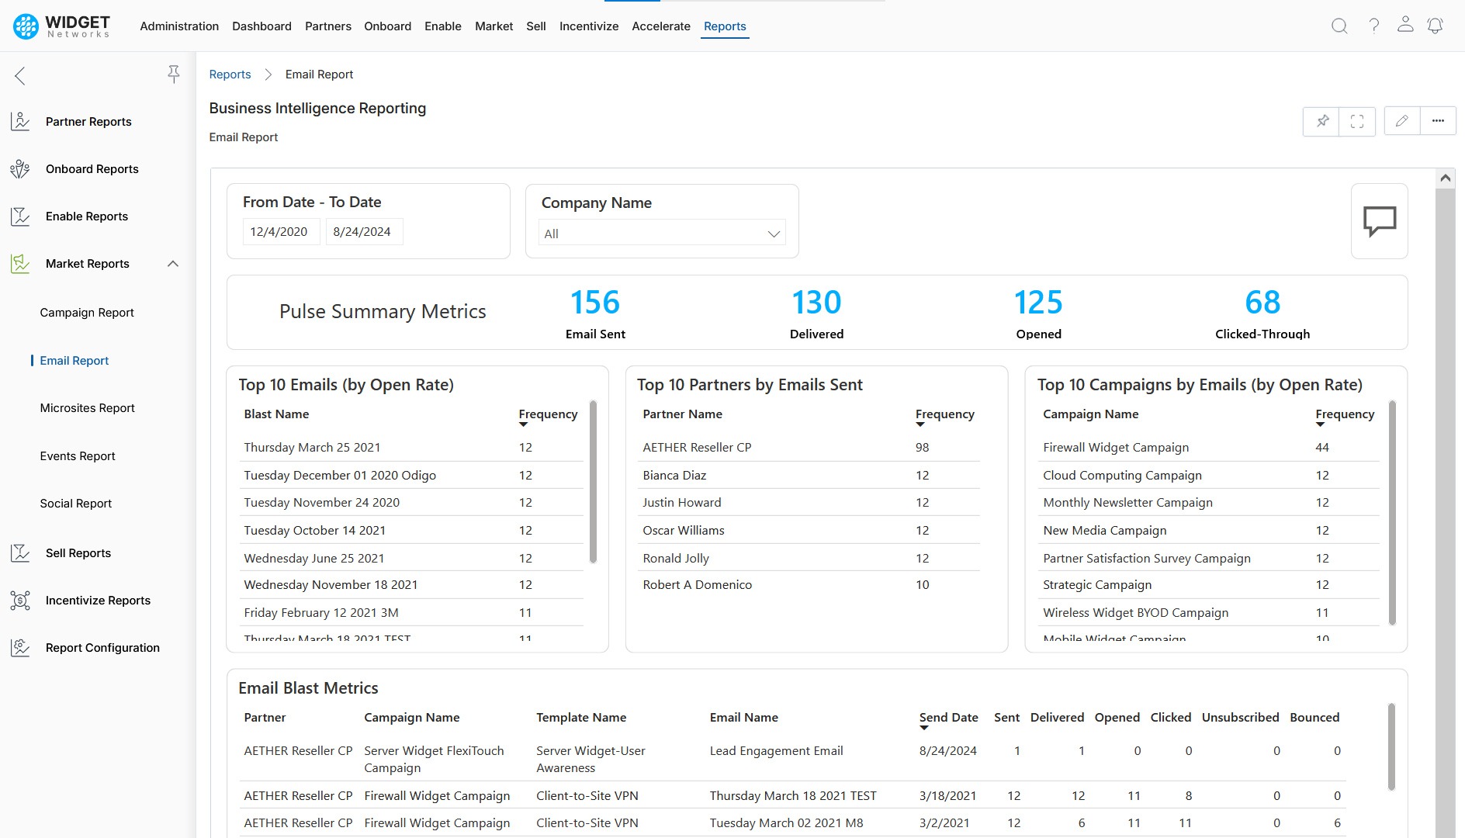
Task: Enter fullscreen mode for the report
Action: click(x=1357, y=121)
